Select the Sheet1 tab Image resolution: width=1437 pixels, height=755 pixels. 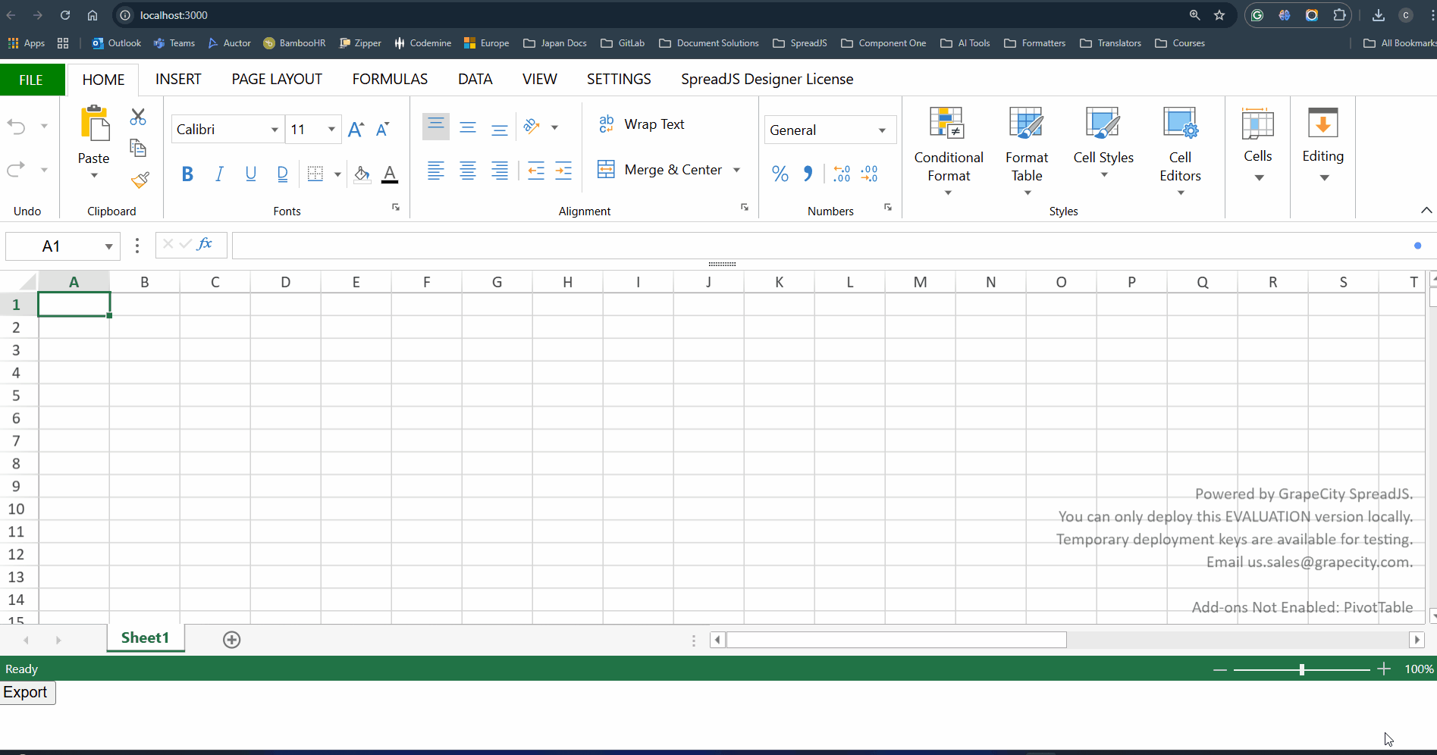(x=146, y=638)
